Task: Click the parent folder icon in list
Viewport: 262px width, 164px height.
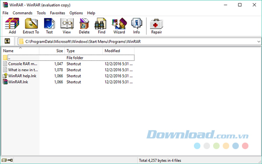Action: coord(5,58)
